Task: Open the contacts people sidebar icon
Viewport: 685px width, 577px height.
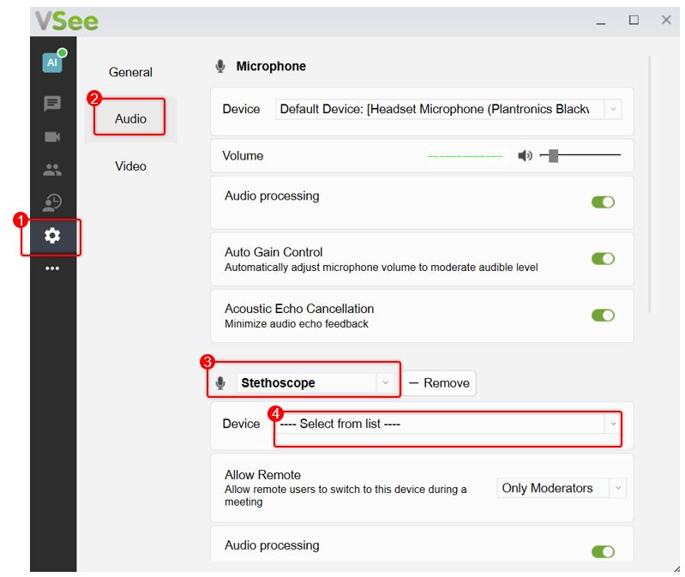Action: pos(52,170)
